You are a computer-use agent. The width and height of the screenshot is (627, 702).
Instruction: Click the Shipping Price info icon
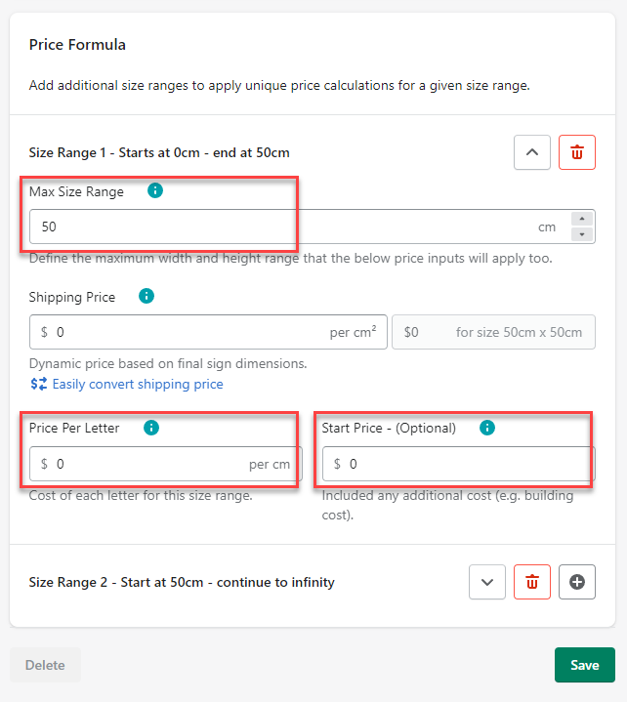(146, 296)
